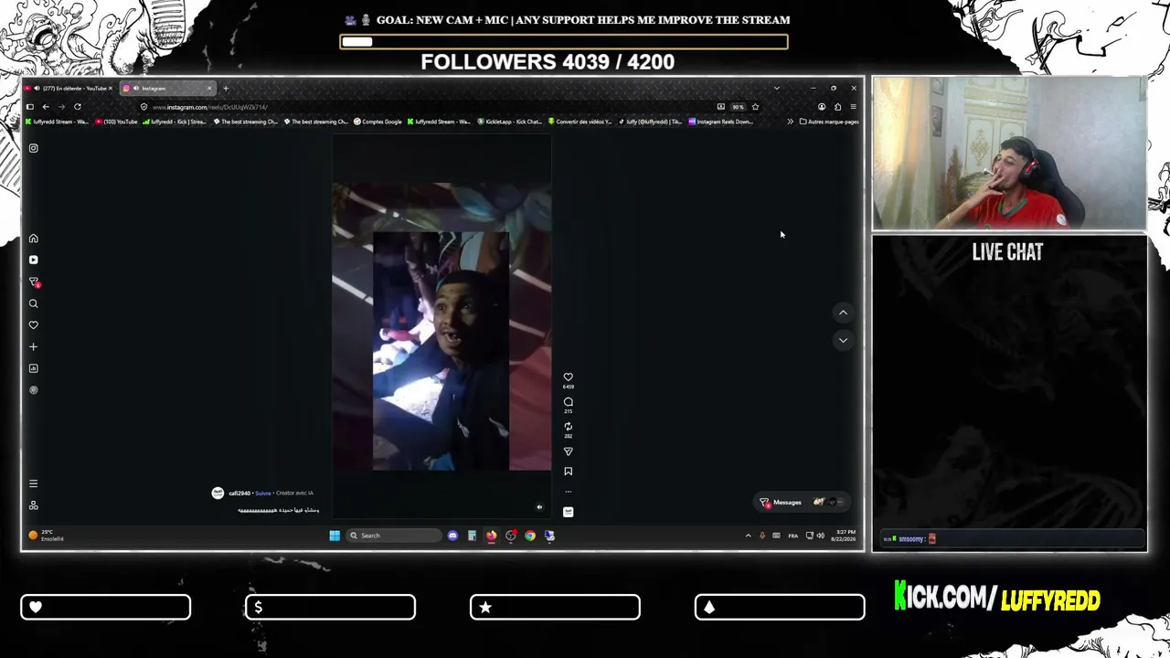1170x658 pixels.
Task: Open a new browser tab
Action: tap(226, 89)
